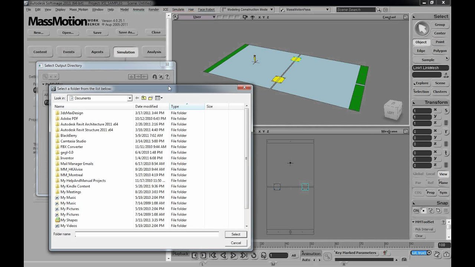Open the Modeling Construction Mode dropdown
The image size is (475, 267).
[247, 10]
